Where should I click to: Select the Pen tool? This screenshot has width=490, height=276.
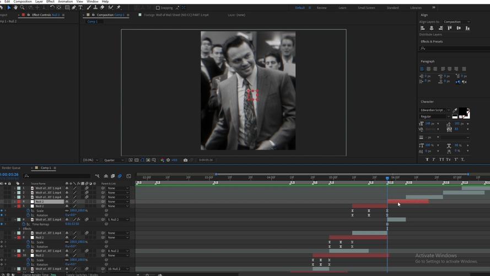point(74,8)
